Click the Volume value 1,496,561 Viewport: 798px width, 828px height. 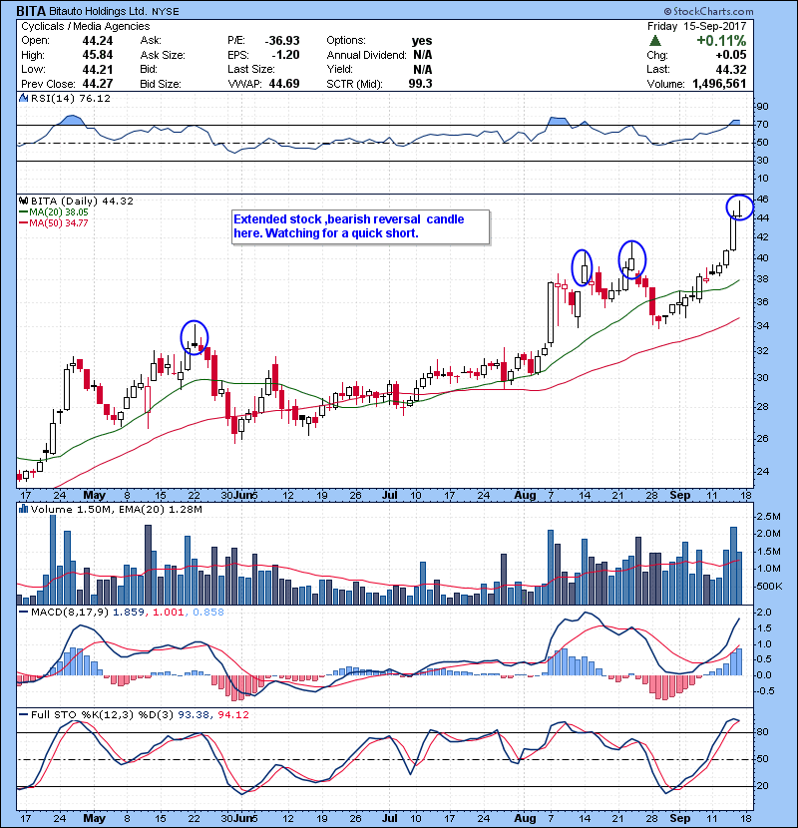719,84
